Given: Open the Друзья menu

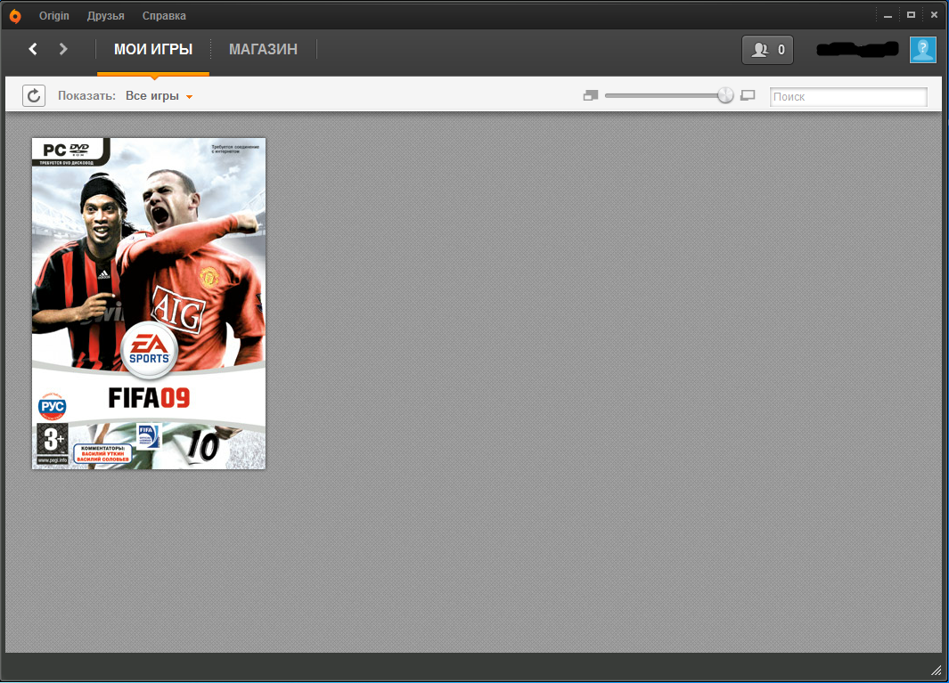Looking at the screenshot, I should (105, 16).
